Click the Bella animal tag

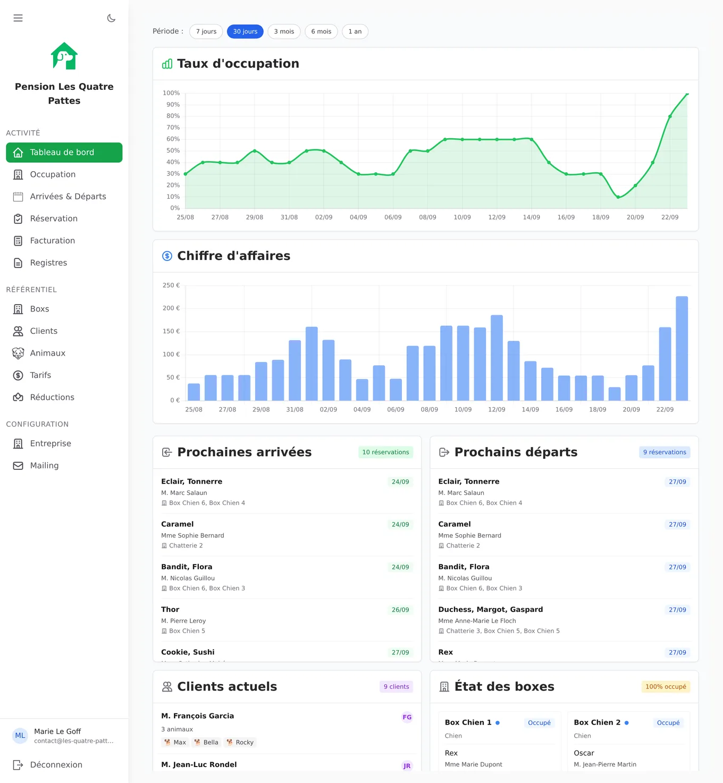(x=206, y=743)
